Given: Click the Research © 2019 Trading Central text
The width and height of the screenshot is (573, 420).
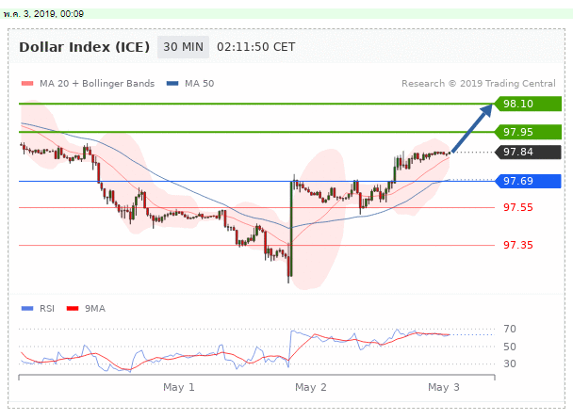Looking at the screenshot, I should 481,84.
